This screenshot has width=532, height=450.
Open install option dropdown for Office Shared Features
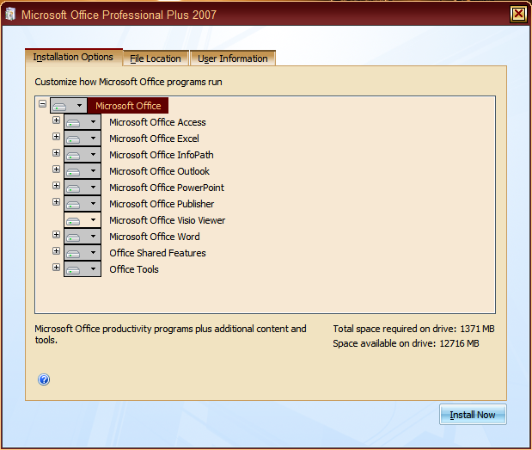click(x=83, y=253)
